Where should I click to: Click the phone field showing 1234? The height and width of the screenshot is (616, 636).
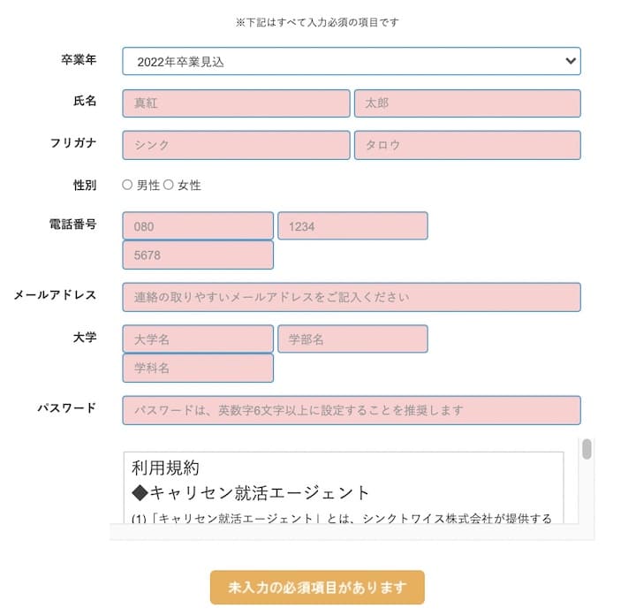point(352,226)
